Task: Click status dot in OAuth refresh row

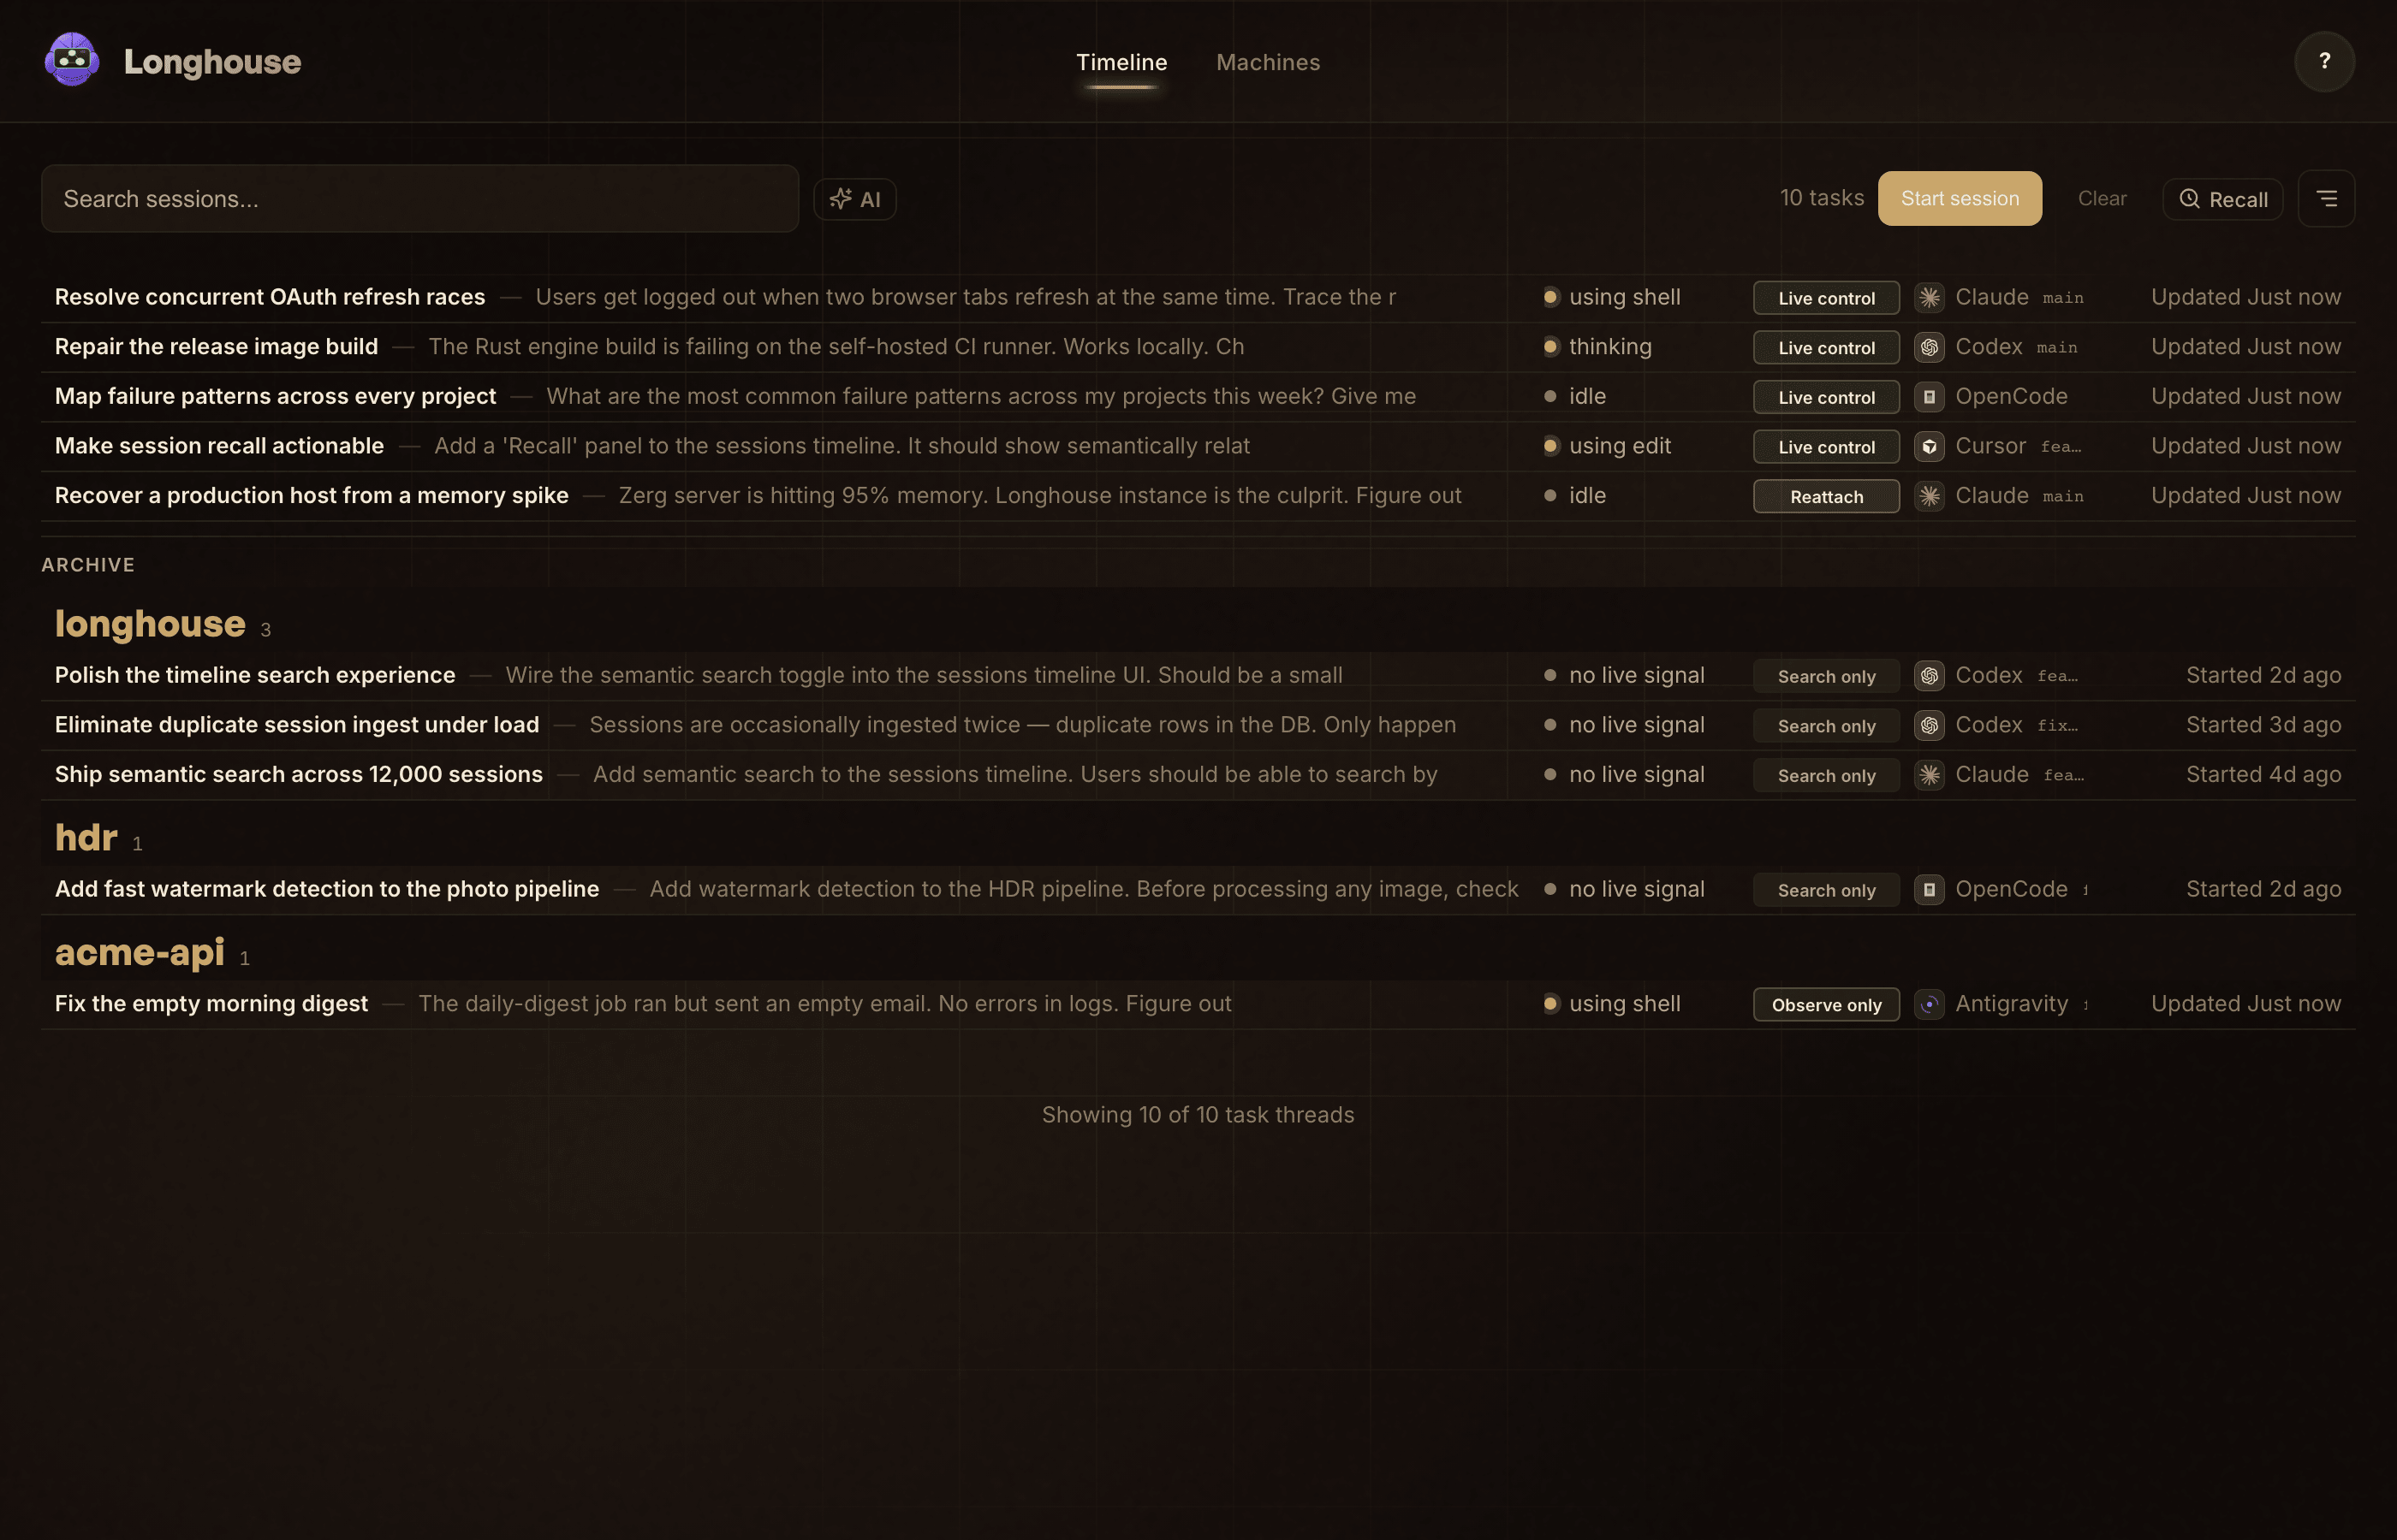Action: tap(1550, 297)
